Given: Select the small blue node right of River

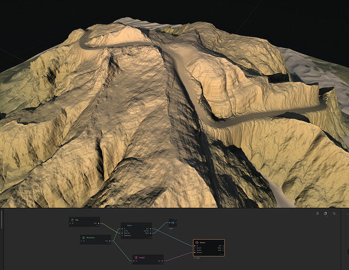Looking at the screenshot, I should pyautogui.click(x=173, y=222).
